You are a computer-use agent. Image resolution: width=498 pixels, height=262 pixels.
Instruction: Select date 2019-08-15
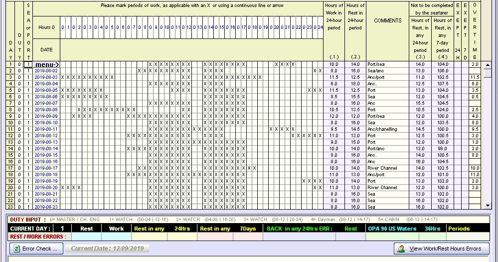[x=46, y=155]
